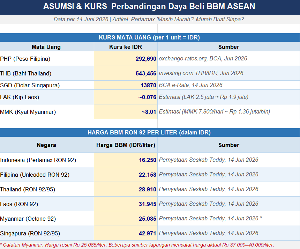Image resolution: width=300 pixels, height=249 pixels.
Task: Click the value cell '~0.076'
Action: pos(126,97)
